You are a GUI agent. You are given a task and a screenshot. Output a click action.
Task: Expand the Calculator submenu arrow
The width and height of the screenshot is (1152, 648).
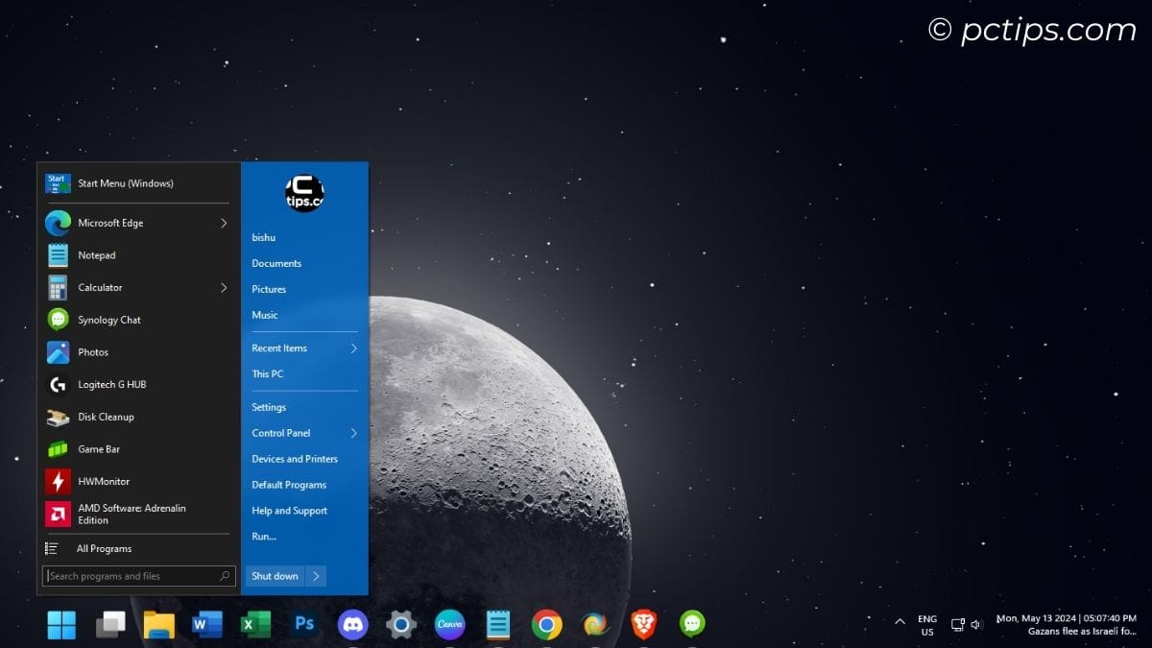click(x=223, y=287)
